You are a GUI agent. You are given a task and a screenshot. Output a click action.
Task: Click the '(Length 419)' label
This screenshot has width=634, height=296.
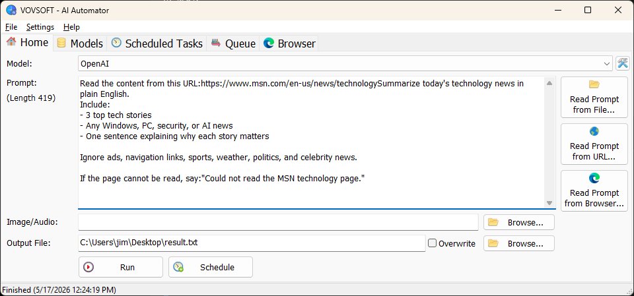click(x=31, y=98)
